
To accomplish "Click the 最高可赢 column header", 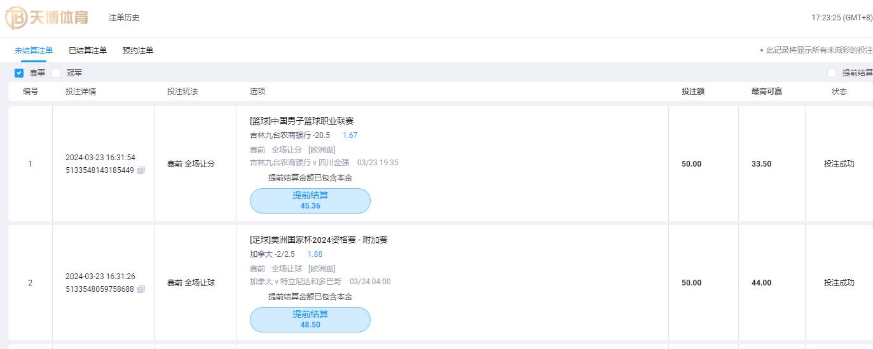I will click(x=767, y=92).
